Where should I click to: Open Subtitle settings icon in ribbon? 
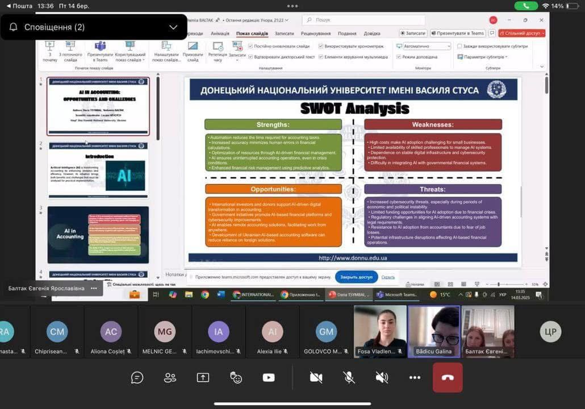coord(482,57)
